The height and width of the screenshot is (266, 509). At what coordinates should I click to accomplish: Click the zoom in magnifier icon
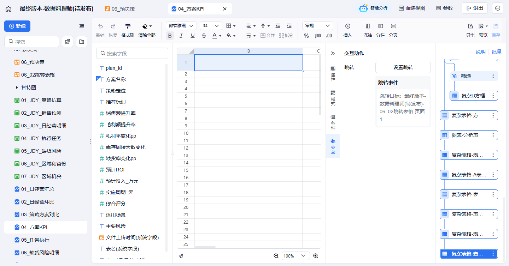(x=316, y=256)
